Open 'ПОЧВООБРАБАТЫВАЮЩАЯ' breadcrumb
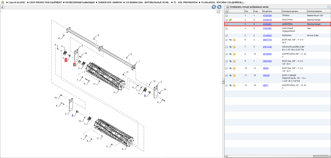The image size is (331, 158). 80,2
